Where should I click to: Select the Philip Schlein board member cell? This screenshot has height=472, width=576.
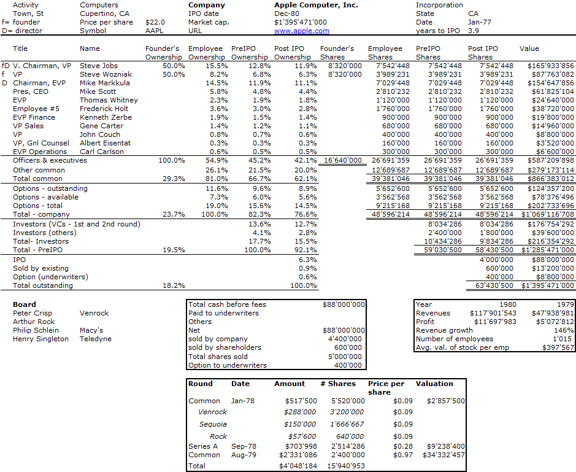[36, 330]
